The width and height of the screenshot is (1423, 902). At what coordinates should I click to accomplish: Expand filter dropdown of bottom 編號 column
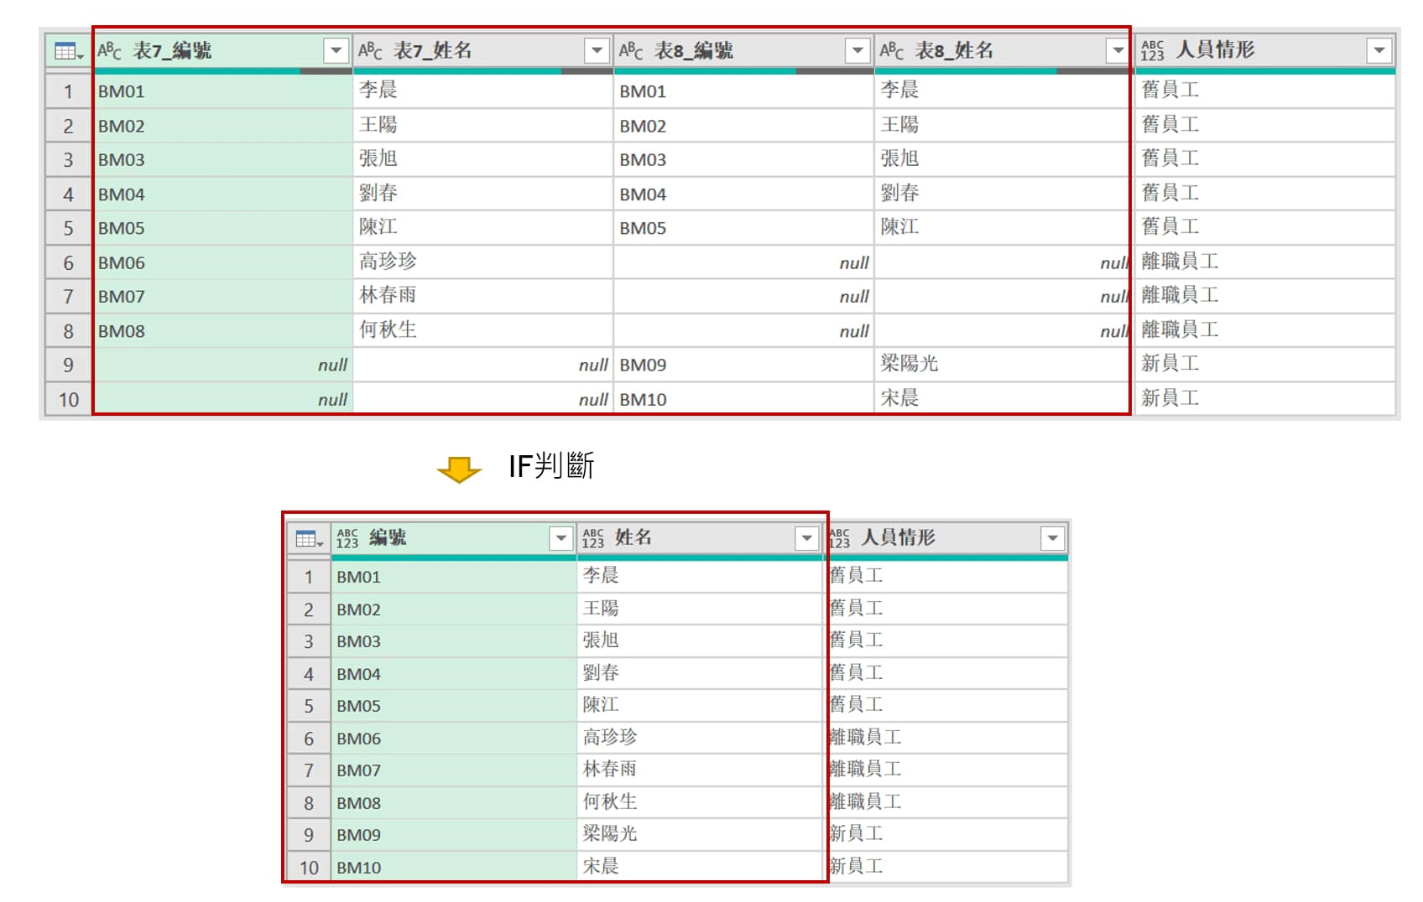click(x=560, y=538)
